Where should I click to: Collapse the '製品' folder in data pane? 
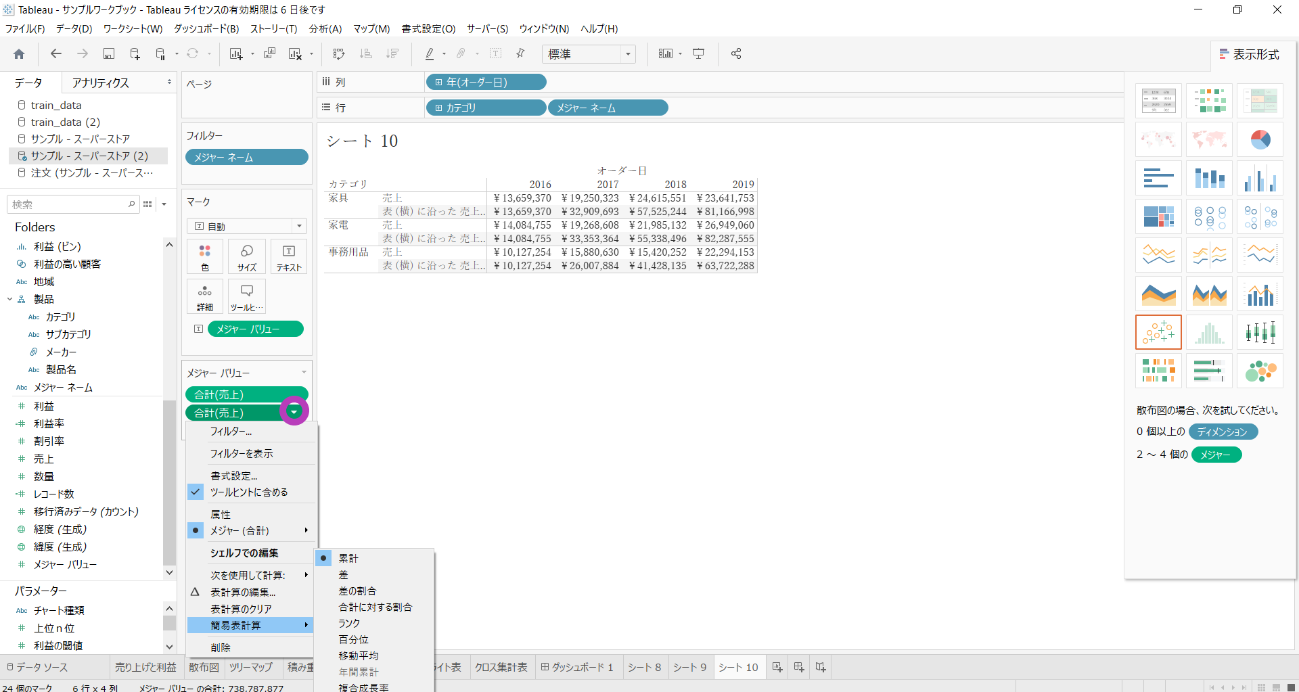[x=10, y=299]
